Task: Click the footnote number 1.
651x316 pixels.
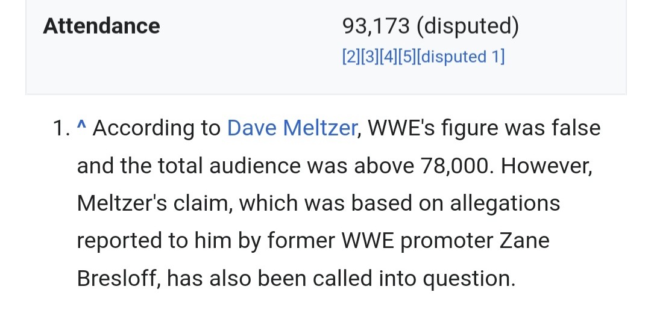Action: tap(61, 128)
